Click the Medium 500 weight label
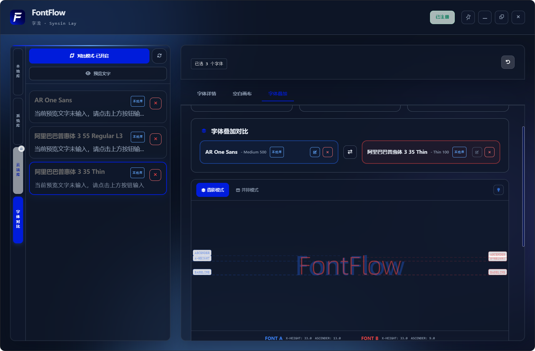Screen dimensions: 535x351 click(254, 152)
